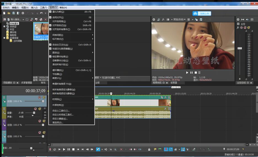The image size is (258, 157).
Task: Open track 3's hamburger menu
Action: 4,121
